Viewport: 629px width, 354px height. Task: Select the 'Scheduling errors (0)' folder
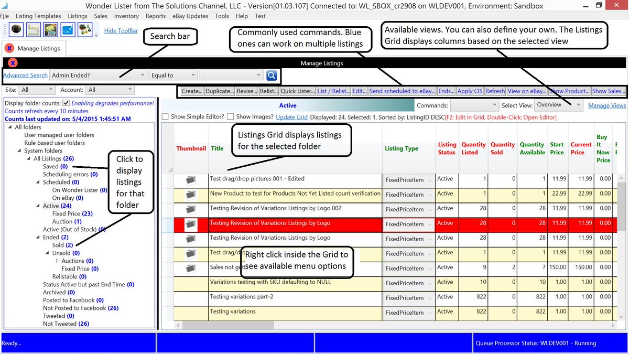click(70, 175)
